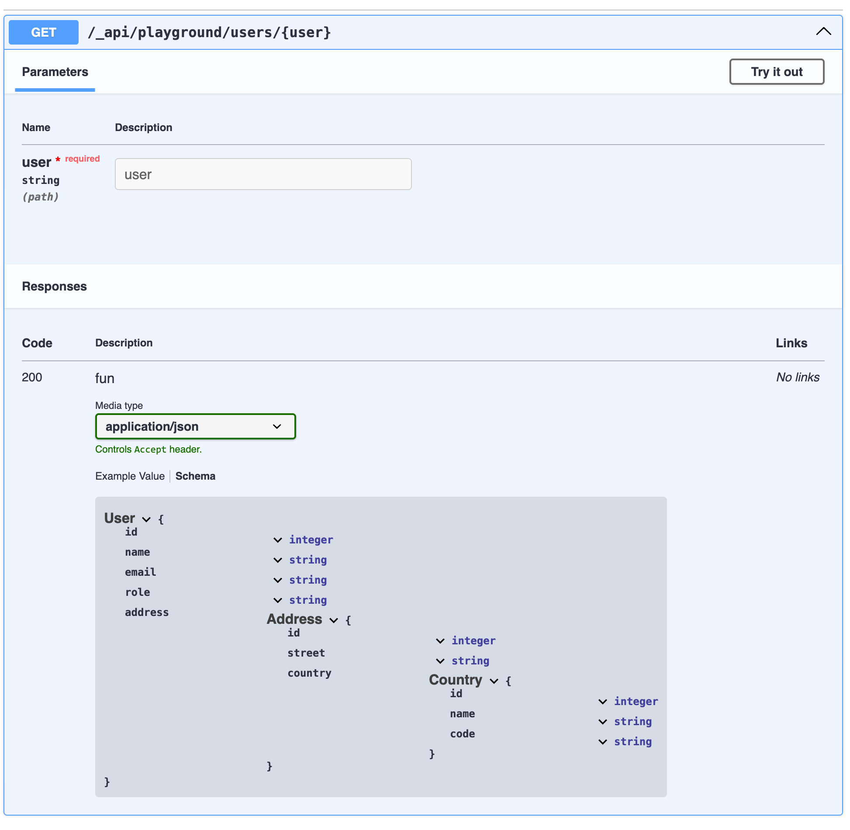Select the Schema tab
The height and width of the screenshot is (830, 850).
195,476
